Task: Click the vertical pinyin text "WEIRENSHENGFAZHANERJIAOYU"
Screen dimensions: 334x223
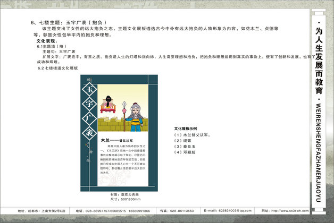Action: coord(319,152)
